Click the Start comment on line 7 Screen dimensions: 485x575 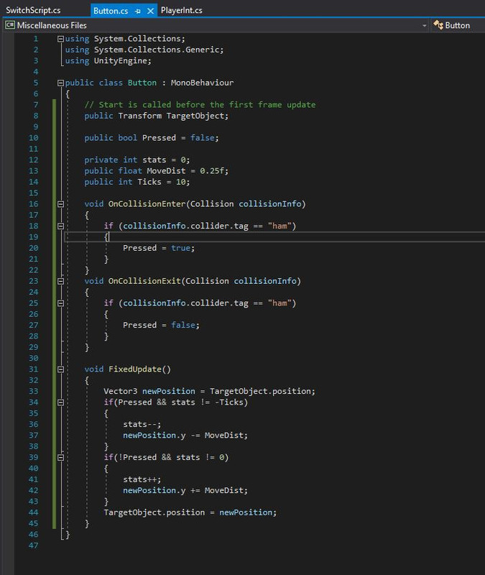tap(200, 105)
